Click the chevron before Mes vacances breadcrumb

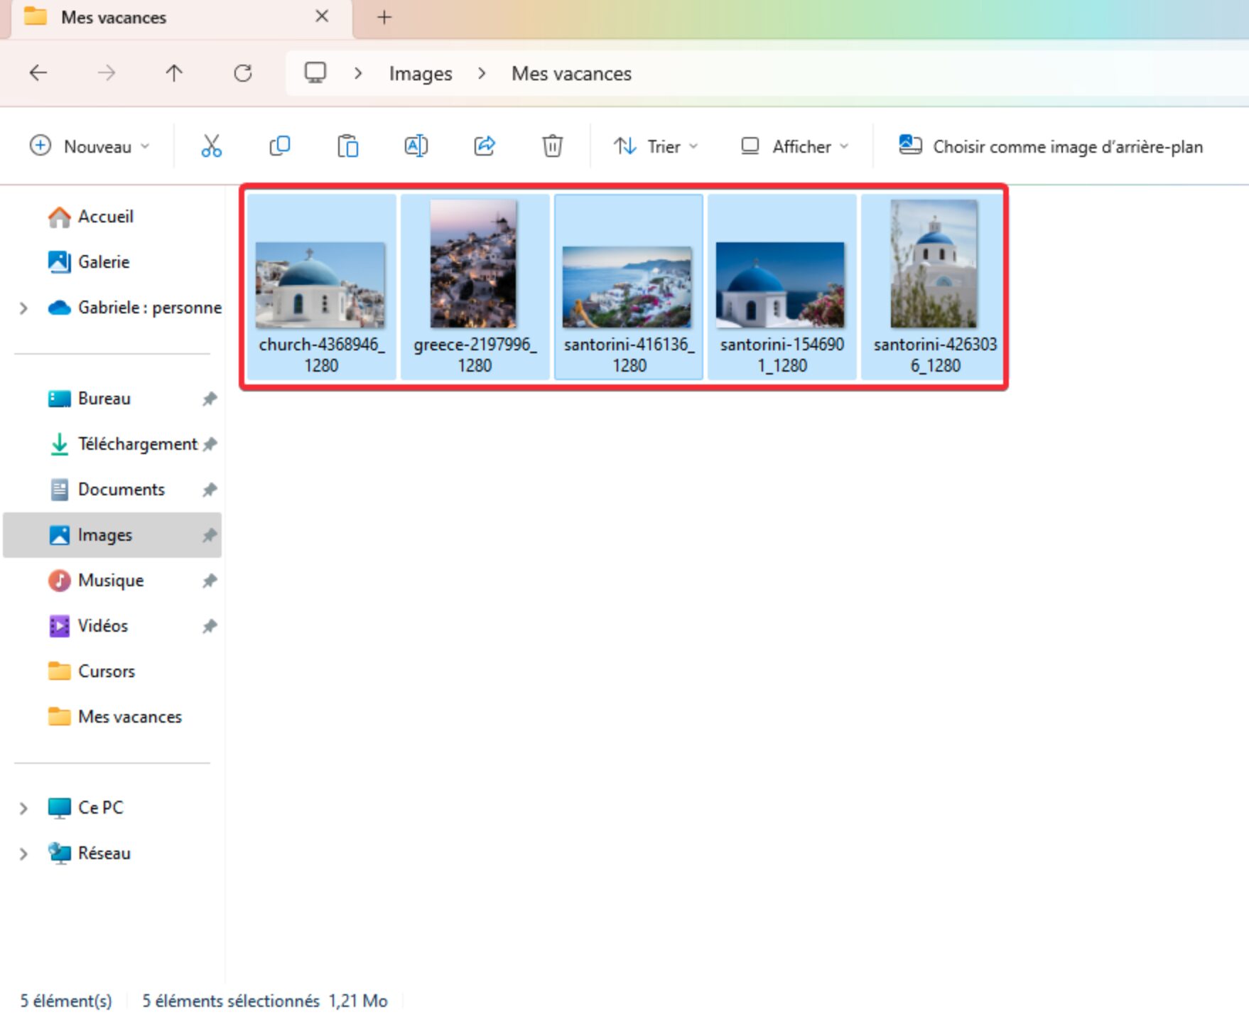tap(482, 73)
